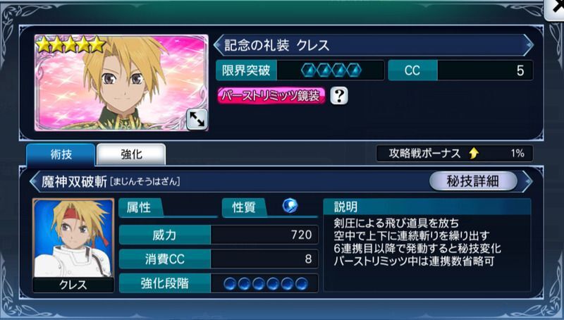564x320 pixels.
Task: Click the last 強化段階 blue orb
Action: [302, 283]
